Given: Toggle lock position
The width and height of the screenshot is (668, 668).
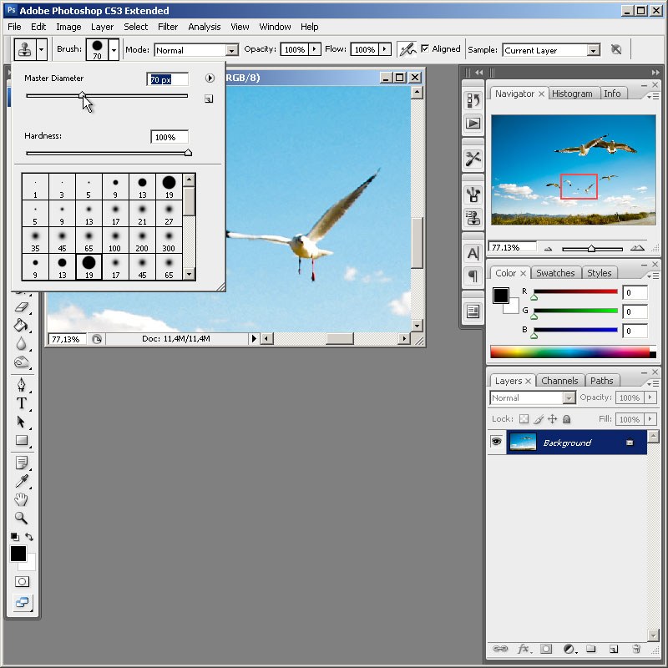Looking at the screenshot, I should pyautogui.click(x=553, y=419).
